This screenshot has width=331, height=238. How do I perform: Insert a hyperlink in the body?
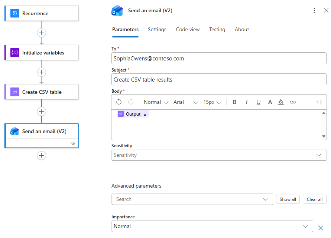point(293,102)
